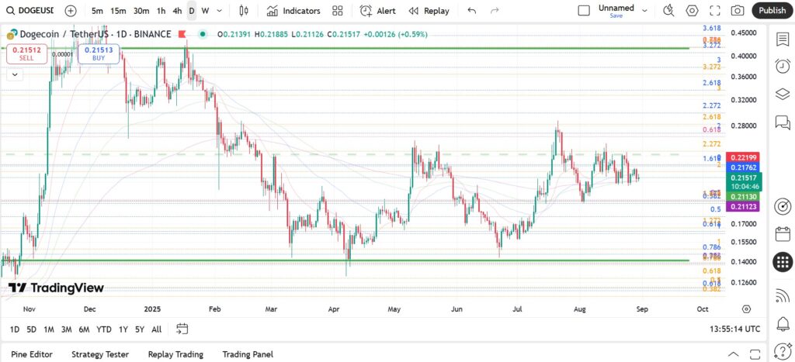Click the 0.21513 BUY button
Viewport: 795px width, 362px height.
coord(99,53)
